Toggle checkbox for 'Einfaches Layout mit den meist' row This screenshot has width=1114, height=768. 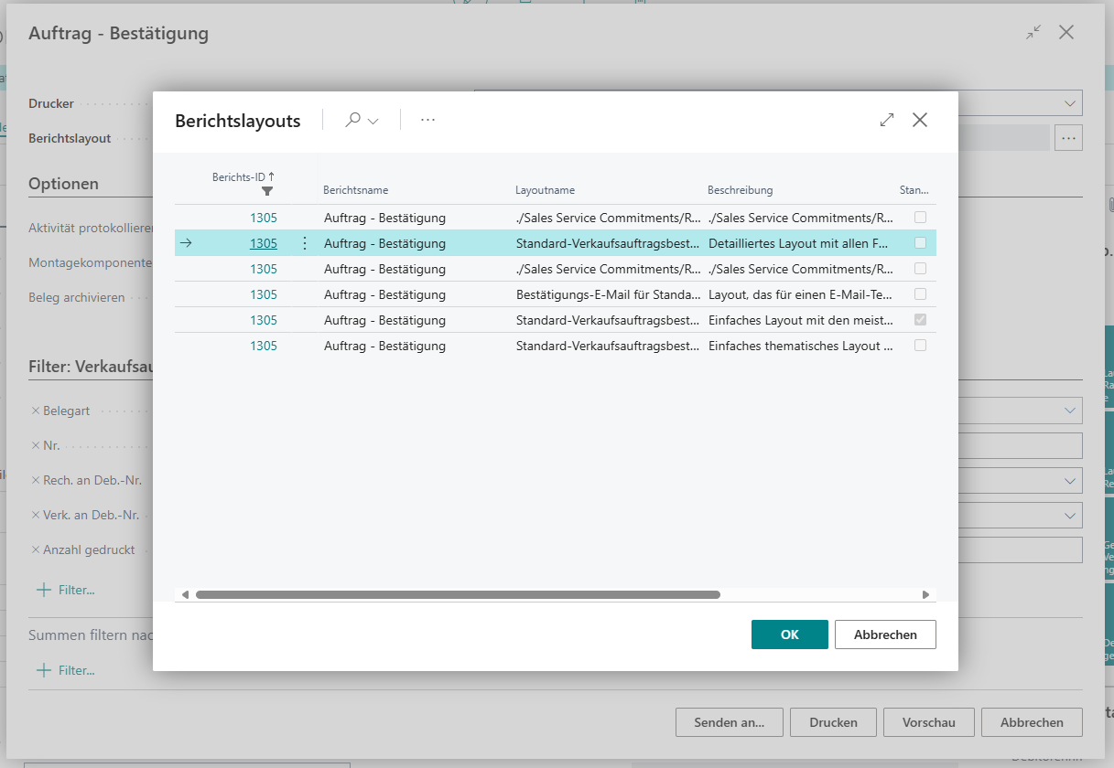tap(920, 320)
